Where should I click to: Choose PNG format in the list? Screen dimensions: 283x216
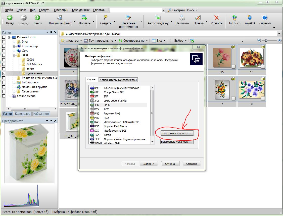point(118,114)
